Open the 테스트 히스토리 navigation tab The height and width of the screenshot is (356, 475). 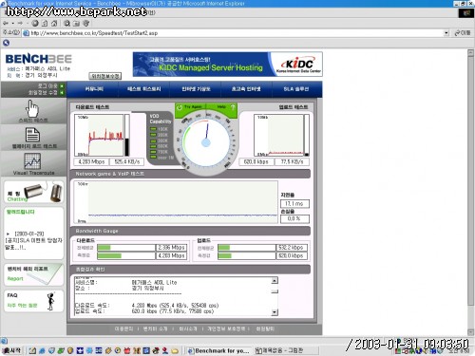(144, 89)
